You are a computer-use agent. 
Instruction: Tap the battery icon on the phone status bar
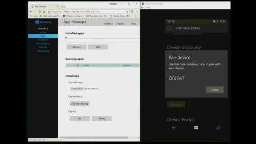(215, 21)
